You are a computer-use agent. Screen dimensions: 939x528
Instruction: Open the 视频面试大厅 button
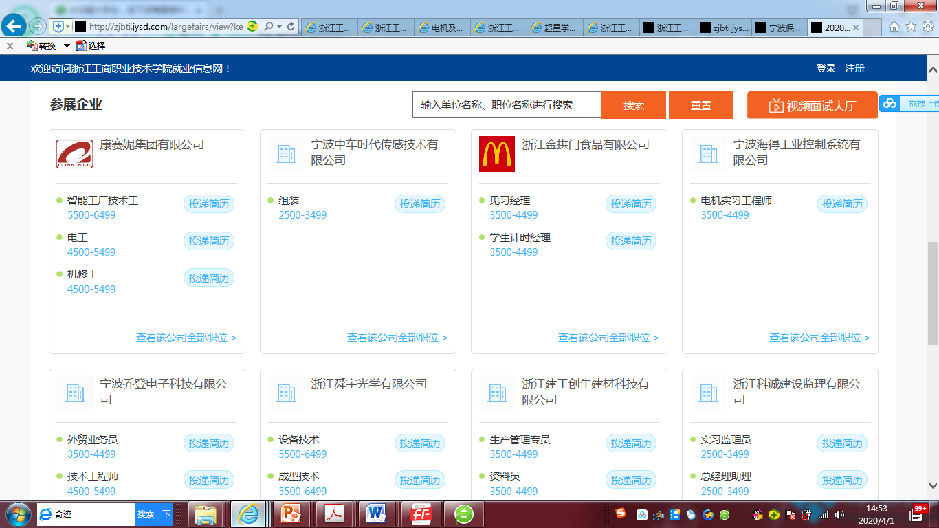[812, 105]
